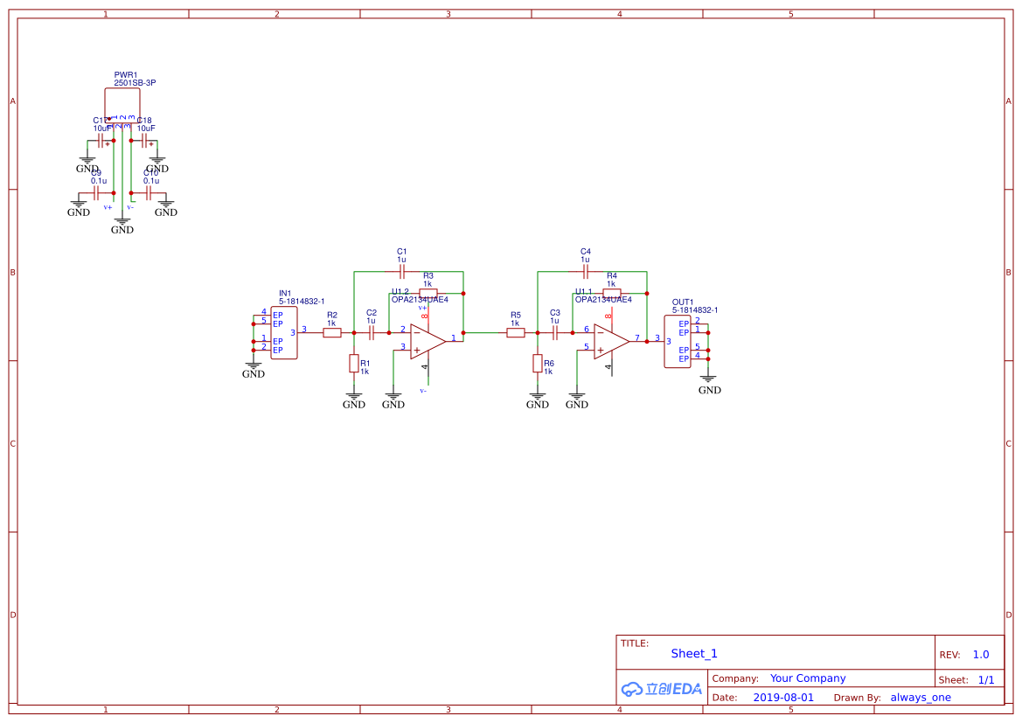Select the U1.1 op-amp triangle
The image size is (1022, 723).
(x=611, y=341)
